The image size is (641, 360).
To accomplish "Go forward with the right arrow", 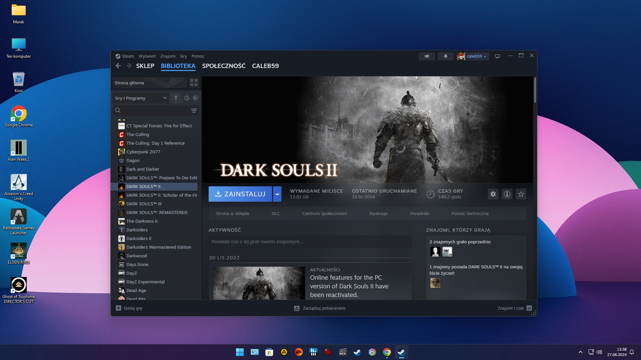I will click(129, 66).
